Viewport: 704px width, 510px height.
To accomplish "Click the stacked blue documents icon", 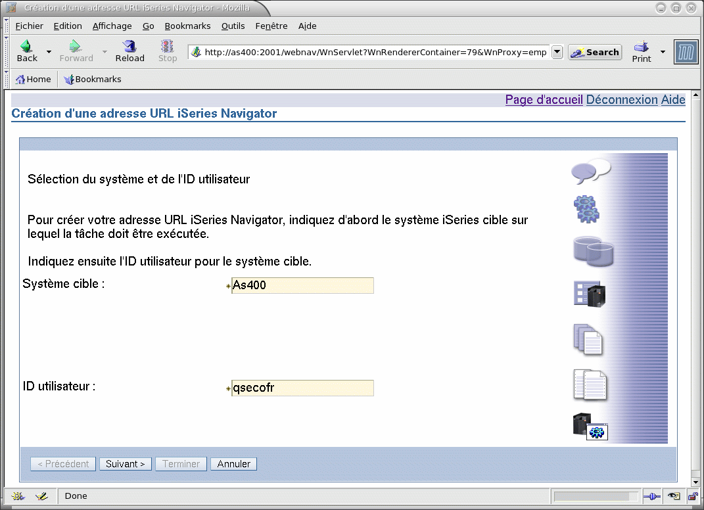I will [588, 339].
